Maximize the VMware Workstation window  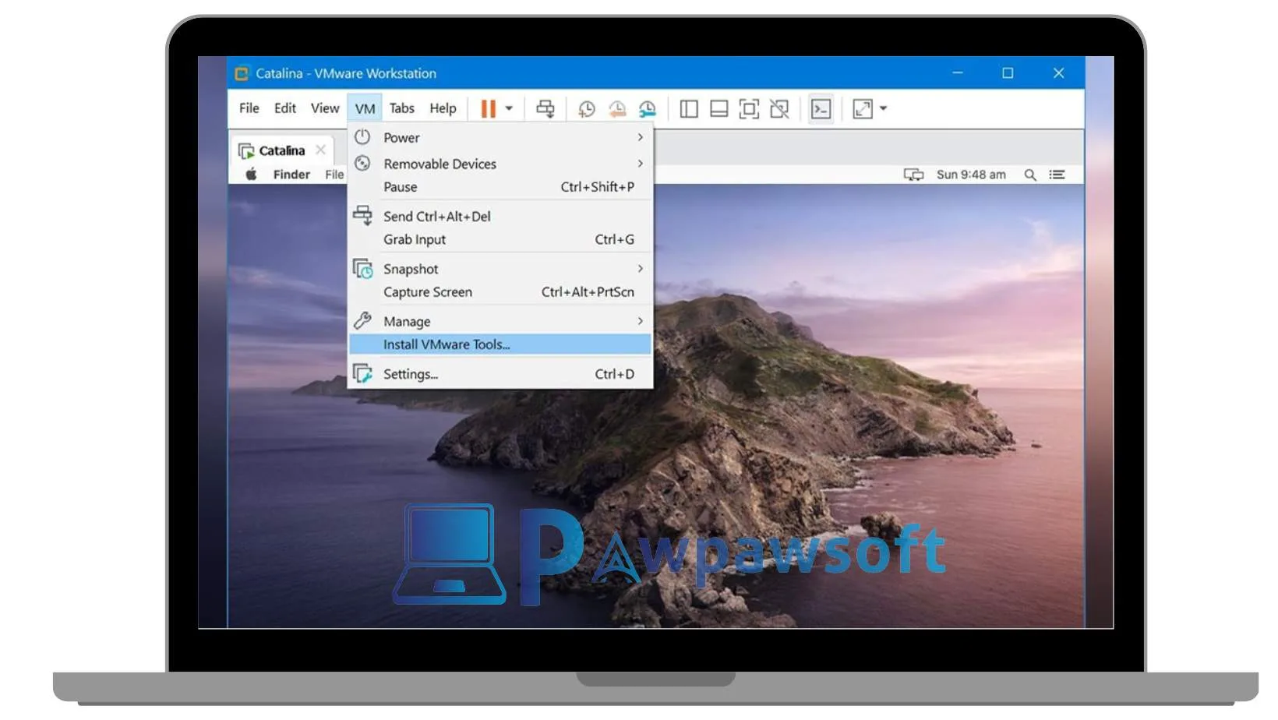coord(1008,72)
